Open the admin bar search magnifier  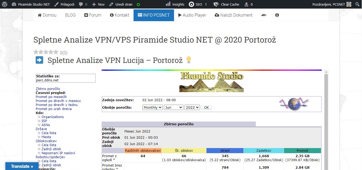click(x=357, y=4)
